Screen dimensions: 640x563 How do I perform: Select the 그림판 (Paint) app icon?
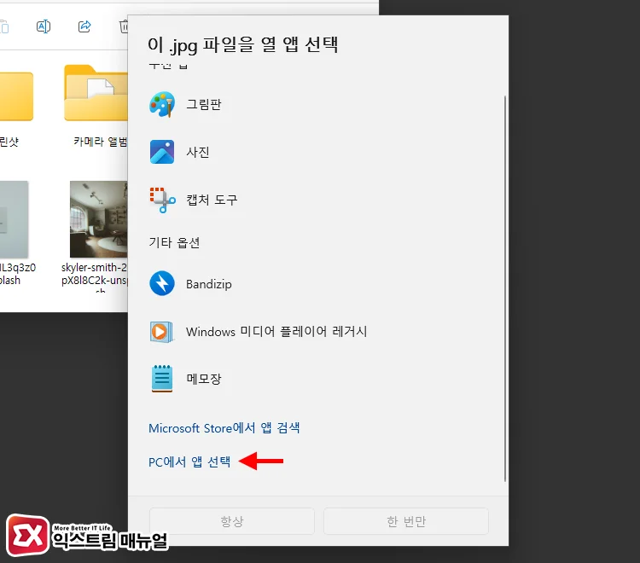162,104
